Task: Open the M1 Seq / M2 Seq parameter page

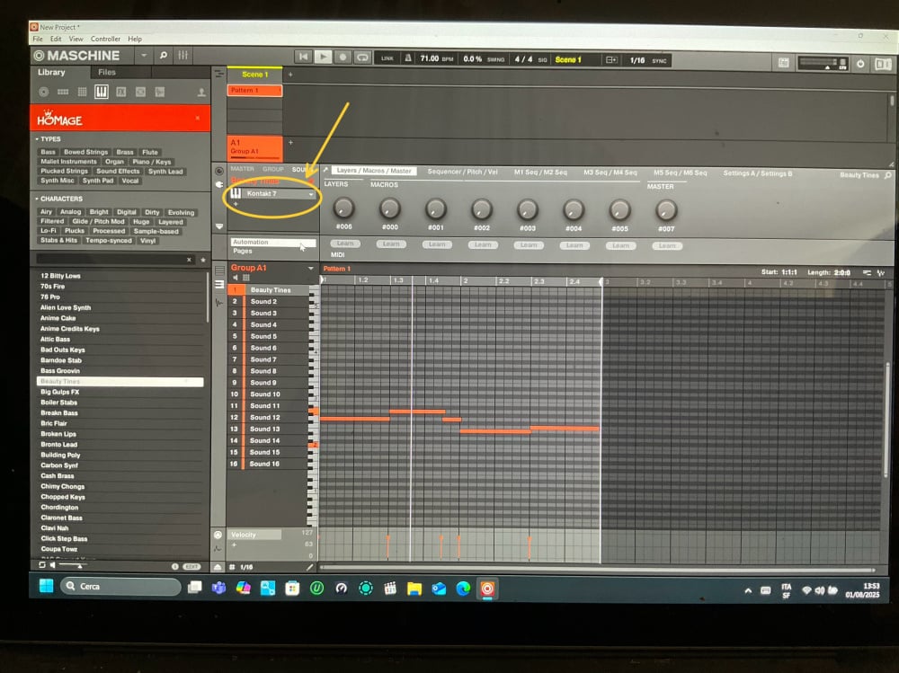Action: tap(540, 172)
